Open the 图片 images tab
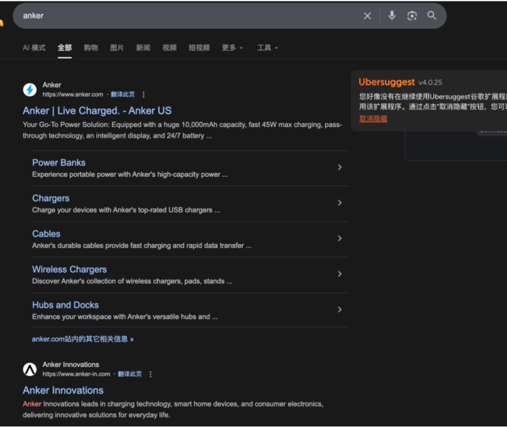Viewport: 507px width, 427px height. tap(117, 48)
